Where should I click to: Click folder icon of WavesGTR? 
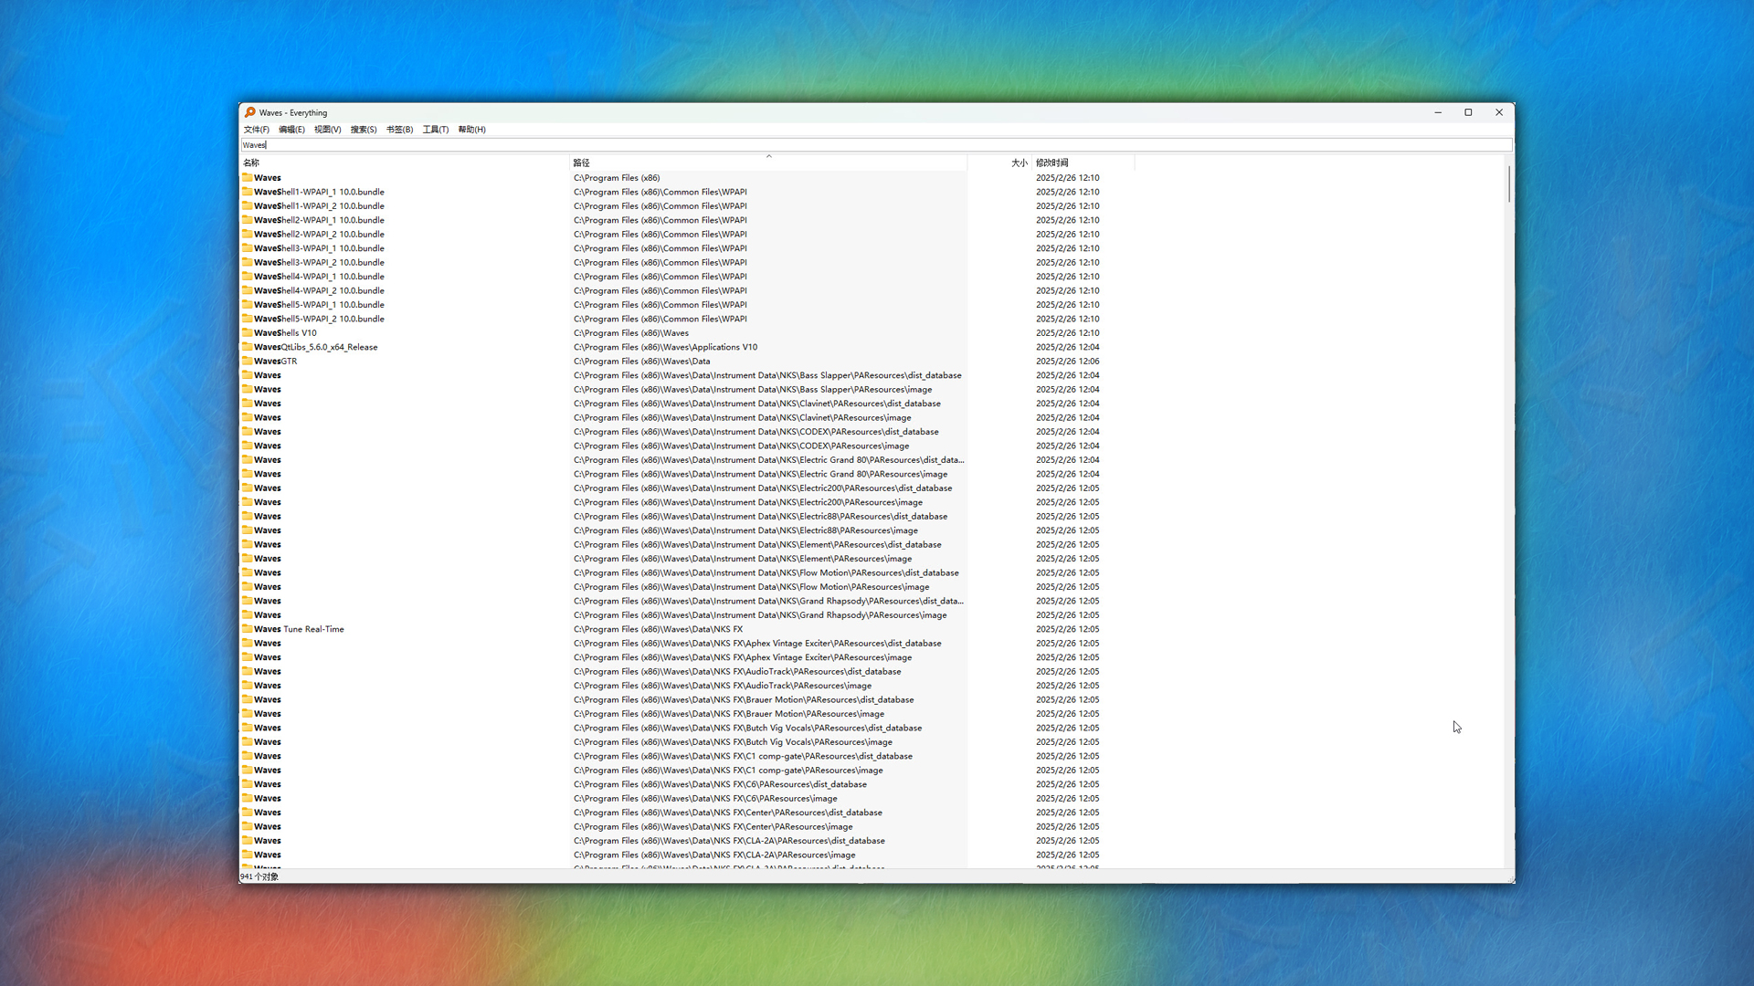247,362
